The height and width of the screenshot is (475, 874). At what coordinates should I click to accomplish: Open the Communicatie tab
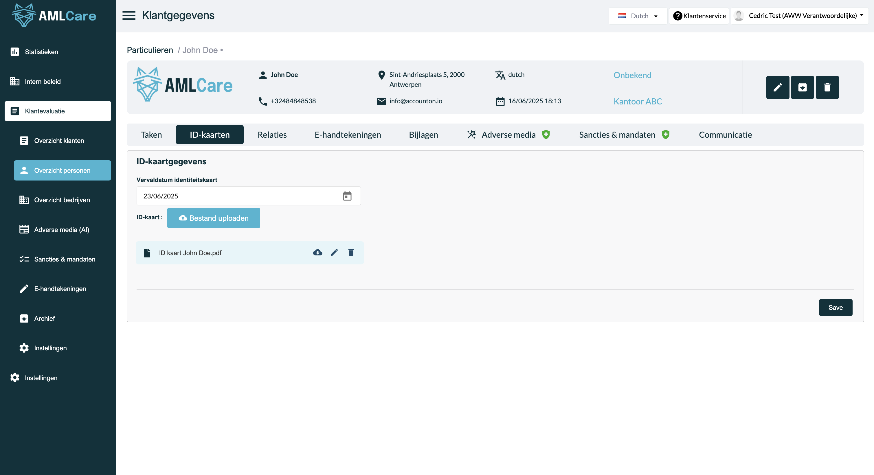726,135
